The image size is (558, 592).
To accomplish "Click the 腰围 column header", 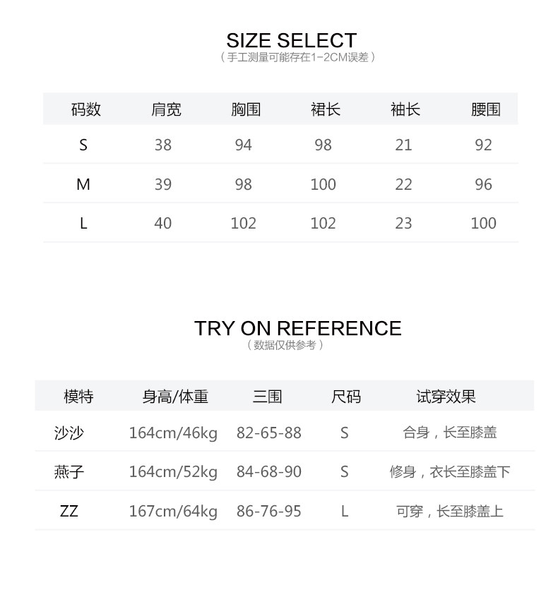I will point(485,109).
